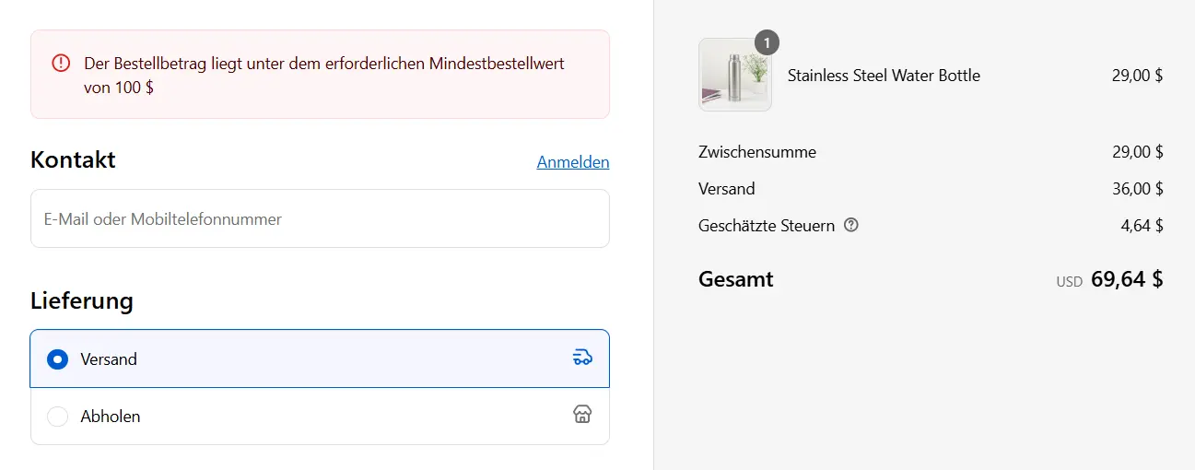Click the Kontakt section heading
The width and height of the screenshot is (1195, 470).
click(x=73, y=159)
